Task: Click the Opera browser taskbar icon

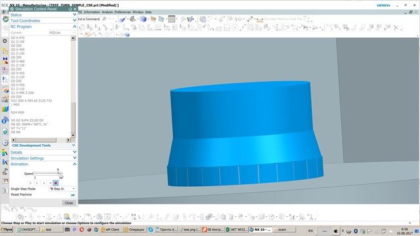Action: click(x=81, y=229)
